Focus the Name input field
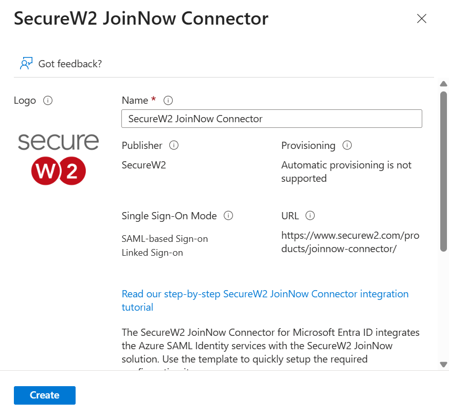This screenshot has width=449, height=418. point(272,119)
